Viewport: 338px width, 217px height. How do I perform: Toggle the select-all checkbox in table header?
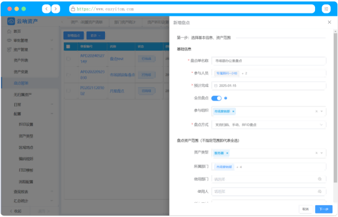tap(68, 46)
